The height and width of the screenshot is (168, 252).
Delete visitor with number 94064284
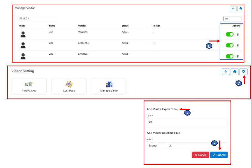click(237, 45)
